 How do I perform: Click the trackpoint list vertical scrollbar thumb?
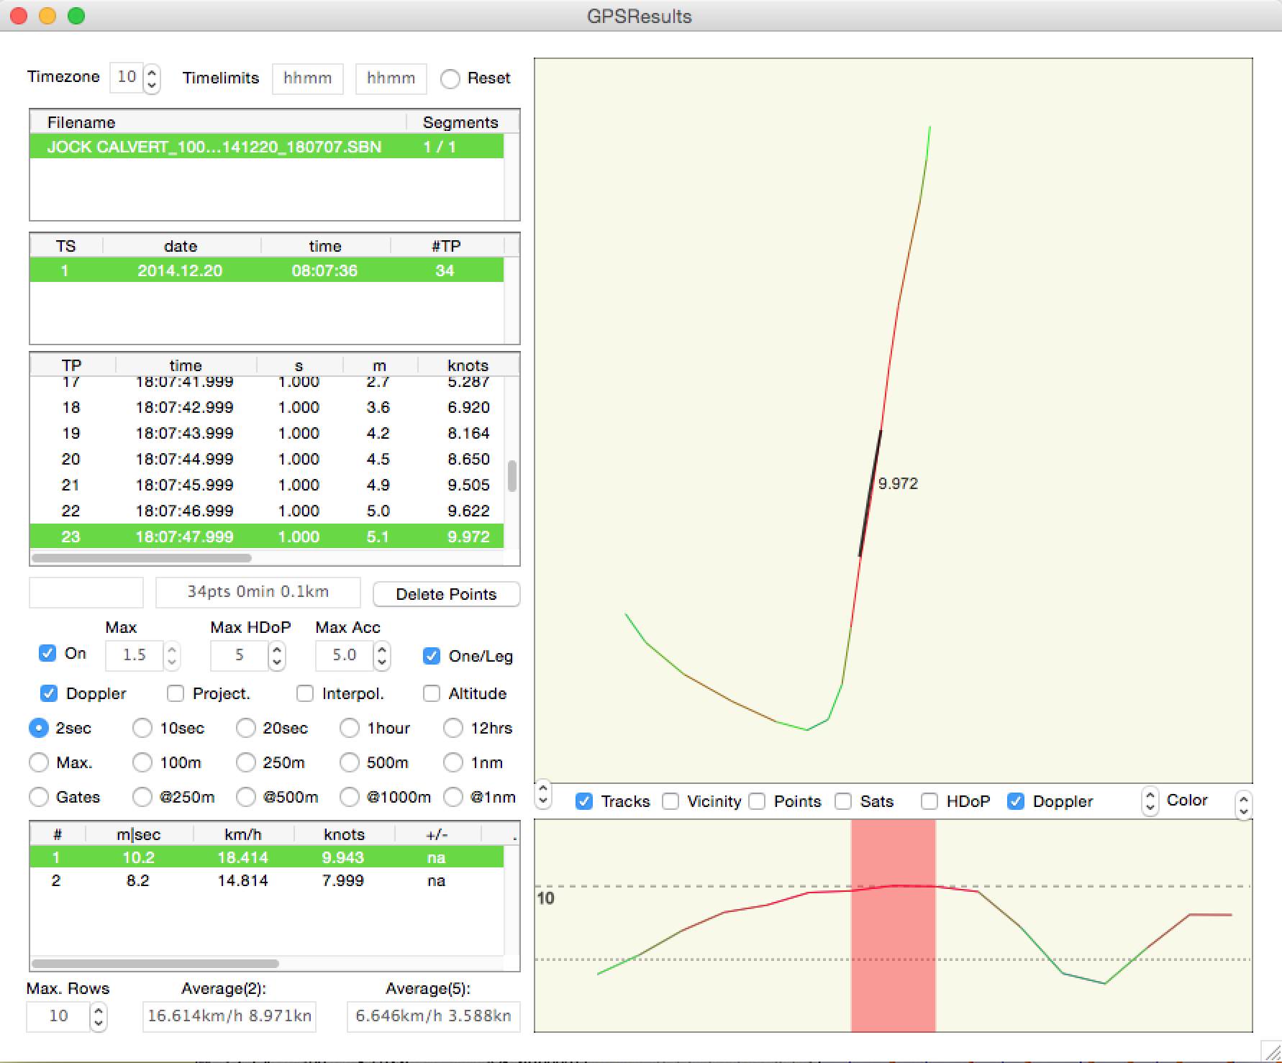click(x=512, y=476)
